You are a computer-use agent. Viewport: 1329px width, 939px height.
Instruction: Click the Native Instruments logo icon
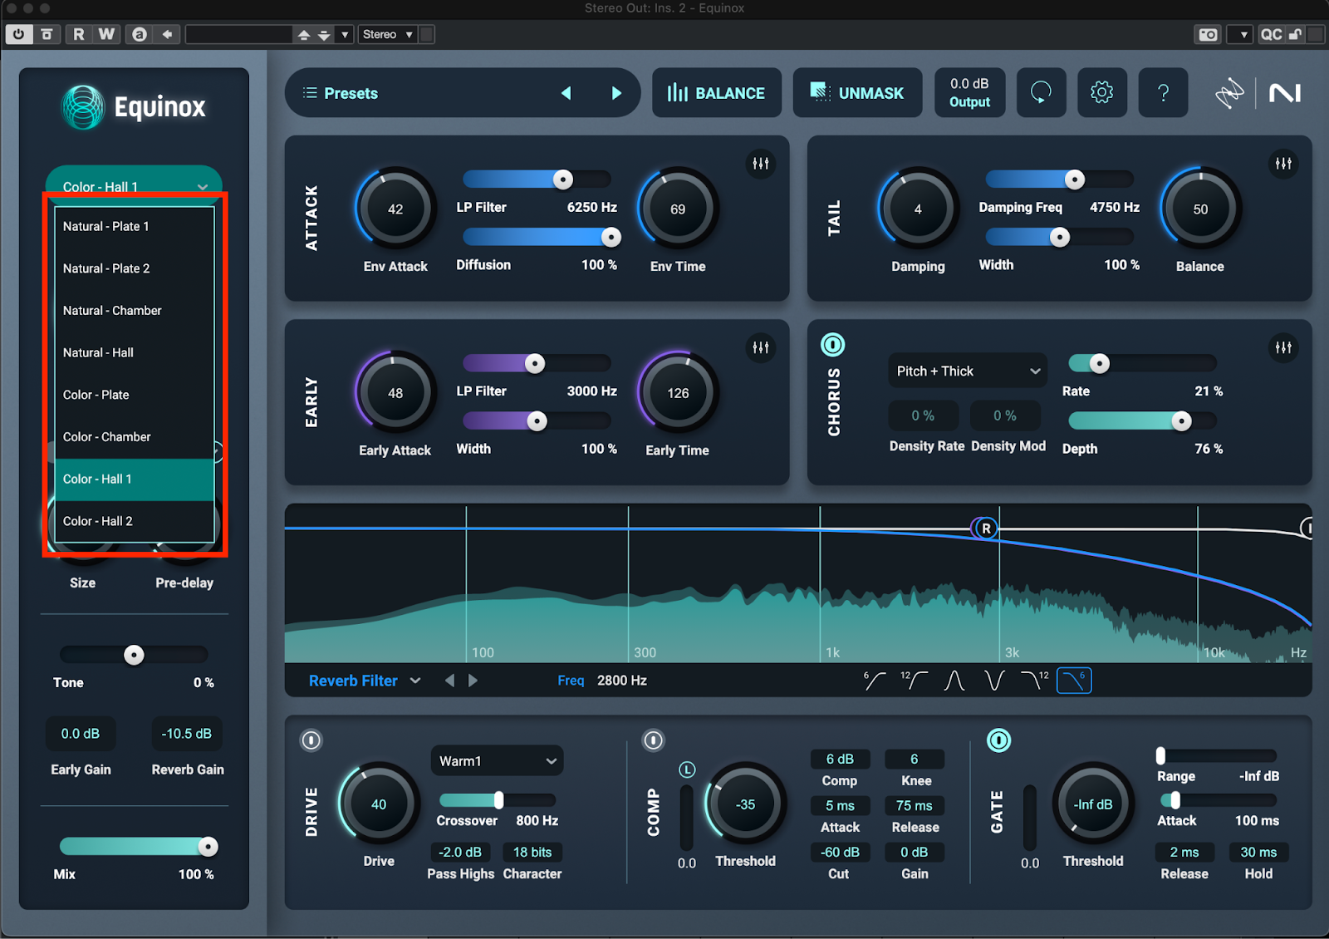(x=1284, y=93)
